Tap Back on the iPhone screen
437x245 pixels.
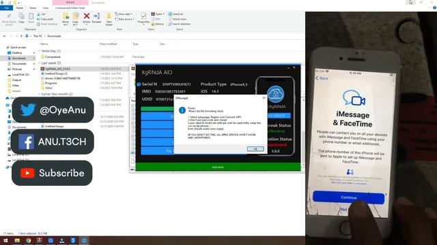click(322, 78)
